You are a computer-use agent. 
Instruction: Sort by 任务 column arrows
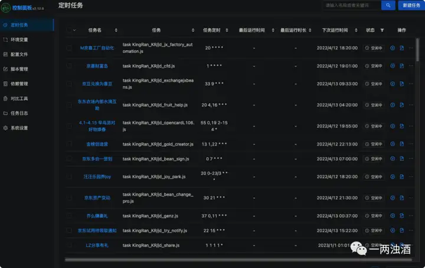pyautogui.click(x=193, y=30)
